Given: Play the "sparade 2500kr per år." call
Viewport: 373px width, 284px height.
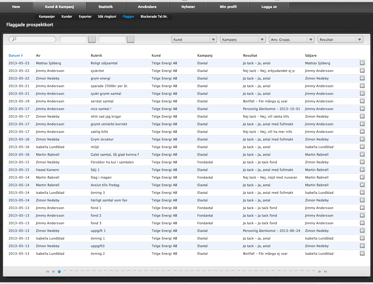Looking at the screenshot, I should coord(362,86).
